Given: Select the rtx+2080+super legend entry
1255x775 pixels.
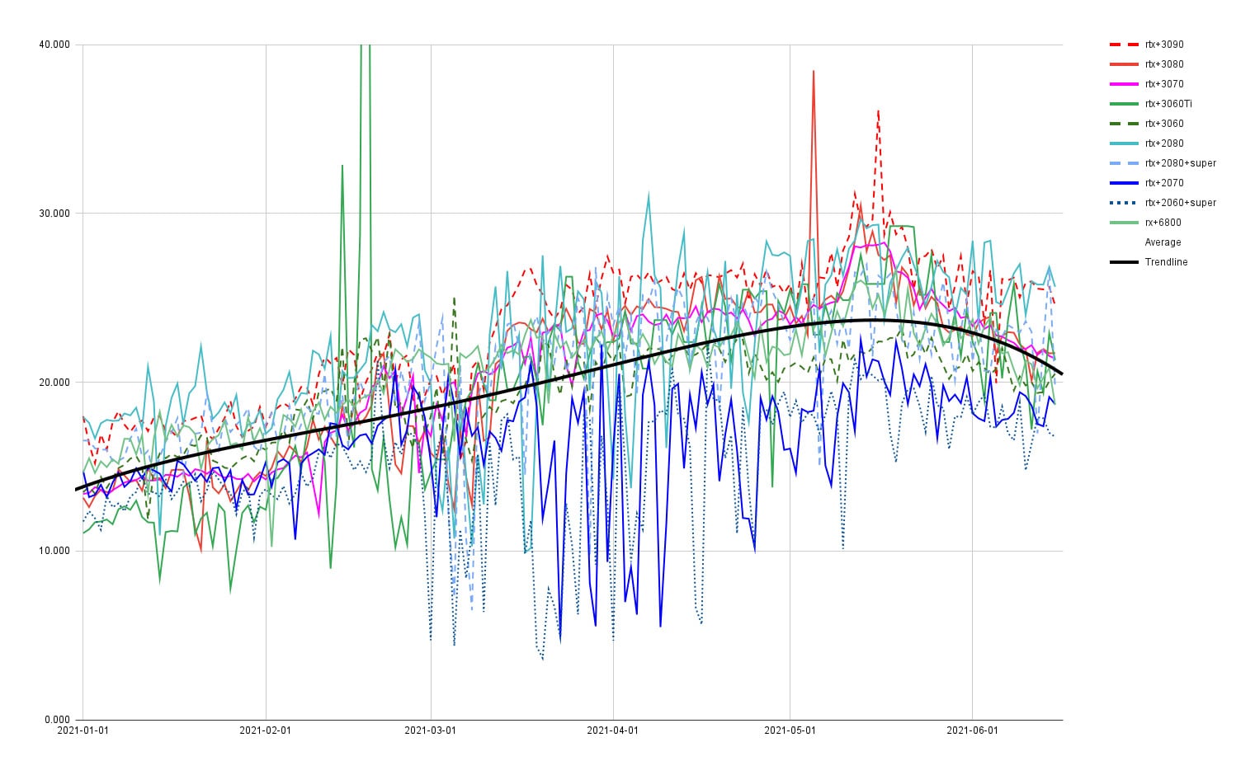Looking at the screenshot, I should [1180, 163].
